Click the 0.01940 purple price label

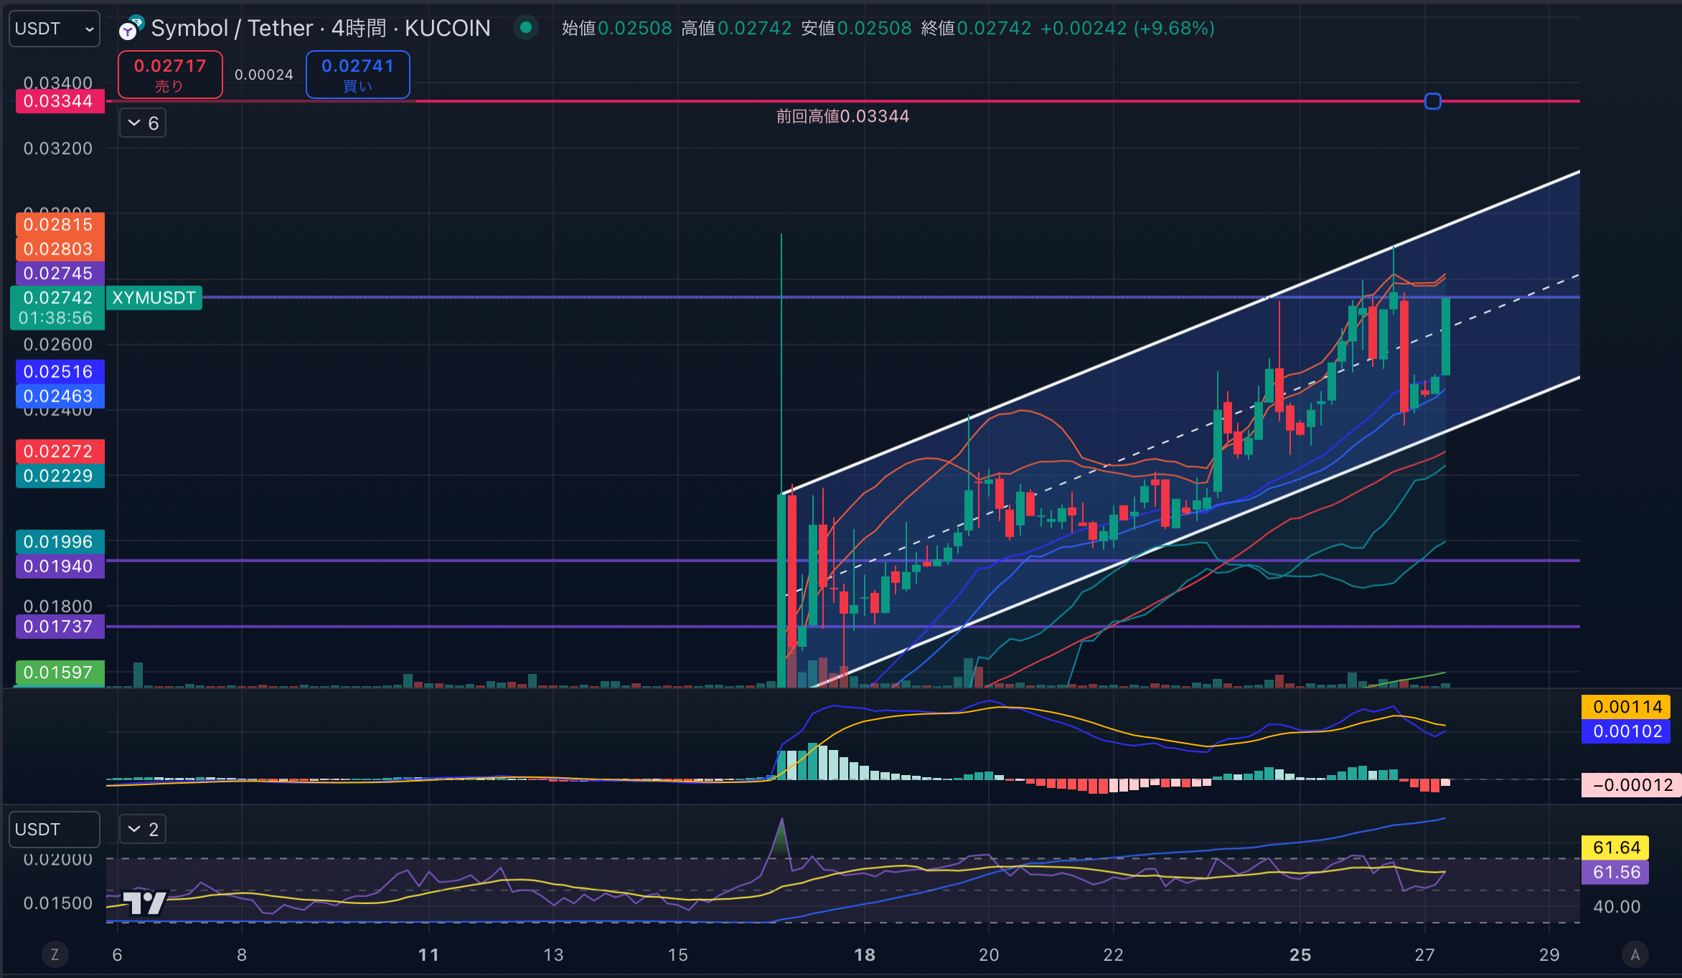[x=59, y=566]
